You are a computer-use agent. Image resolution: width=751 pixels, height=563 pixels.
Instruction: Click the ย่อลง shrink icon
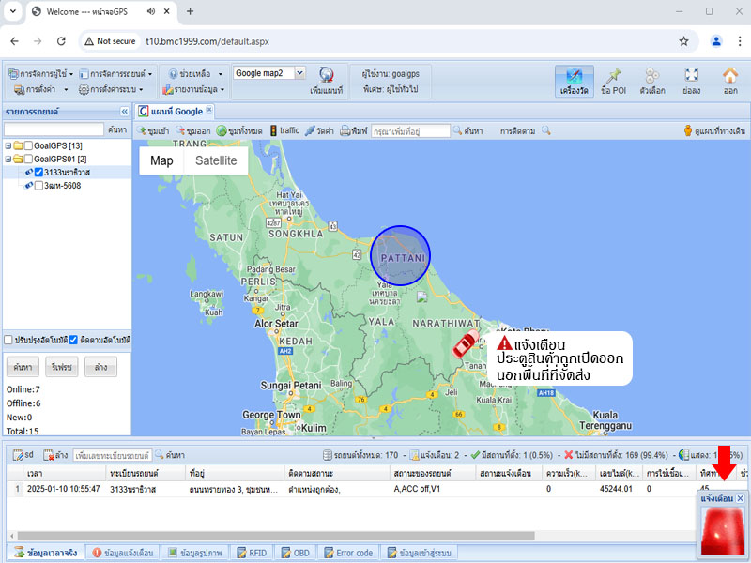point(691,82)
